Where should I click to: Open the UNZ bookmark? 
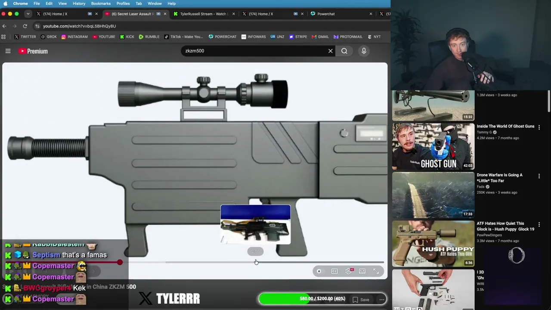pyautogui.click(x=277, y=37)
